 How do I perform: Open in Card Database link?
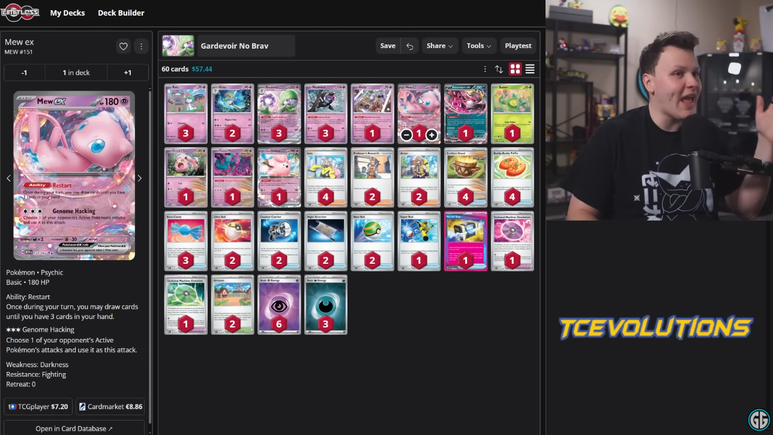[74, 428]
